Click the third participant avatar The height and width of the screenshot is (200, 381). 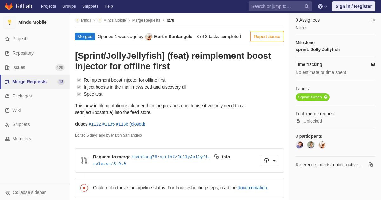pos(322,145)
